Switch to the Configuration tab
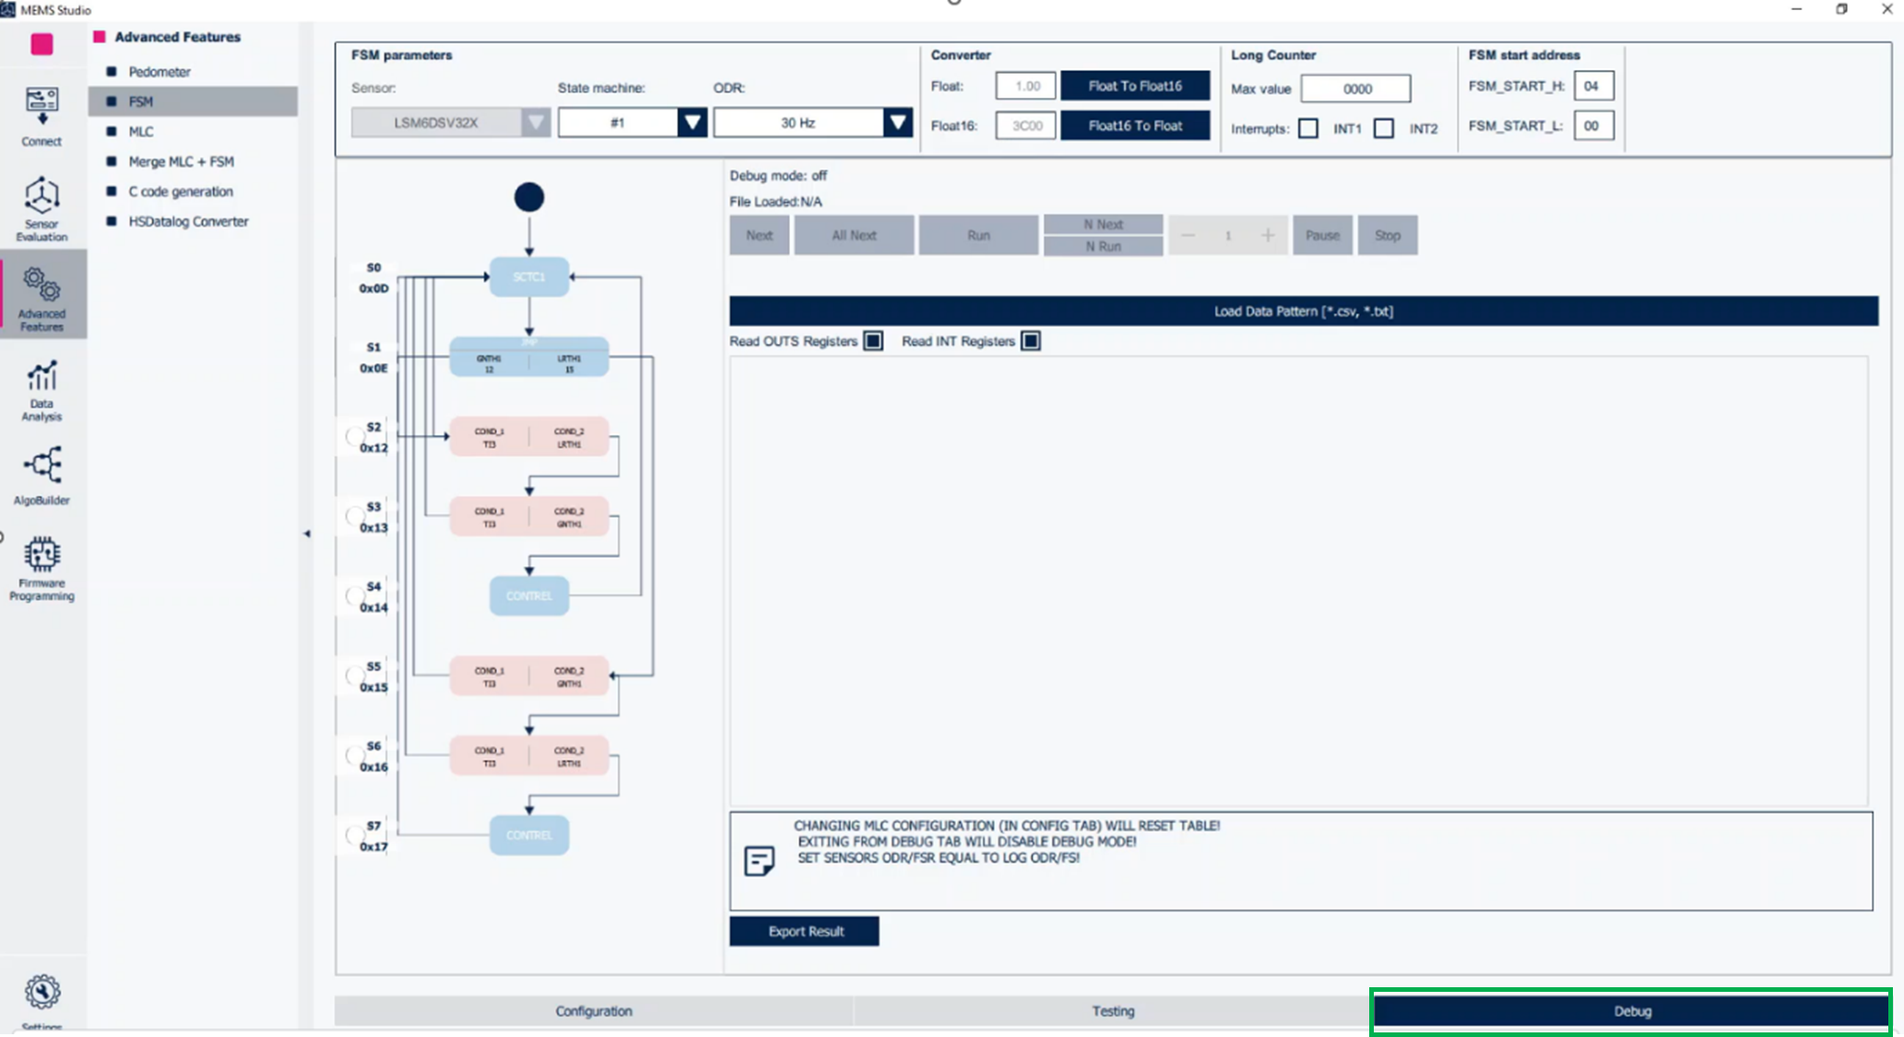1904x1037 pixels. point(594,1010)
